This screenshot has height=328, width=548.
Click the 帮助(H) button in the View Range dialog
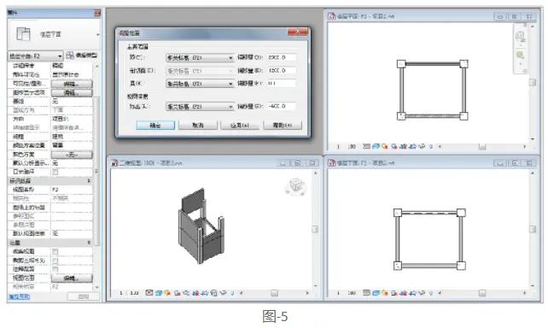pyautogui.click(x=283, y=126)
